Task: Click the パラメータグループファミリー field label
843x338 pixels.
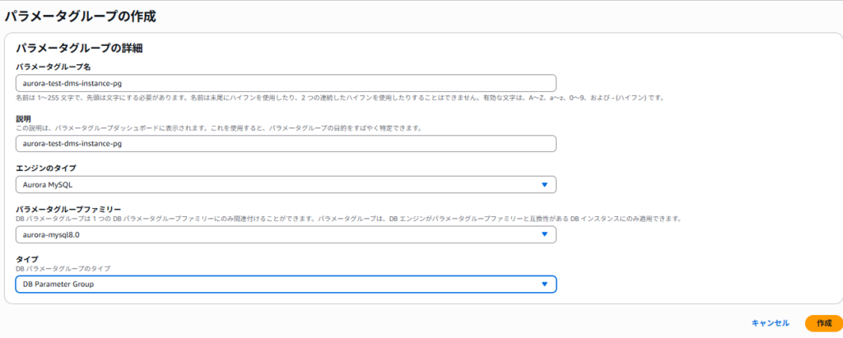Action: pos(68,209)
